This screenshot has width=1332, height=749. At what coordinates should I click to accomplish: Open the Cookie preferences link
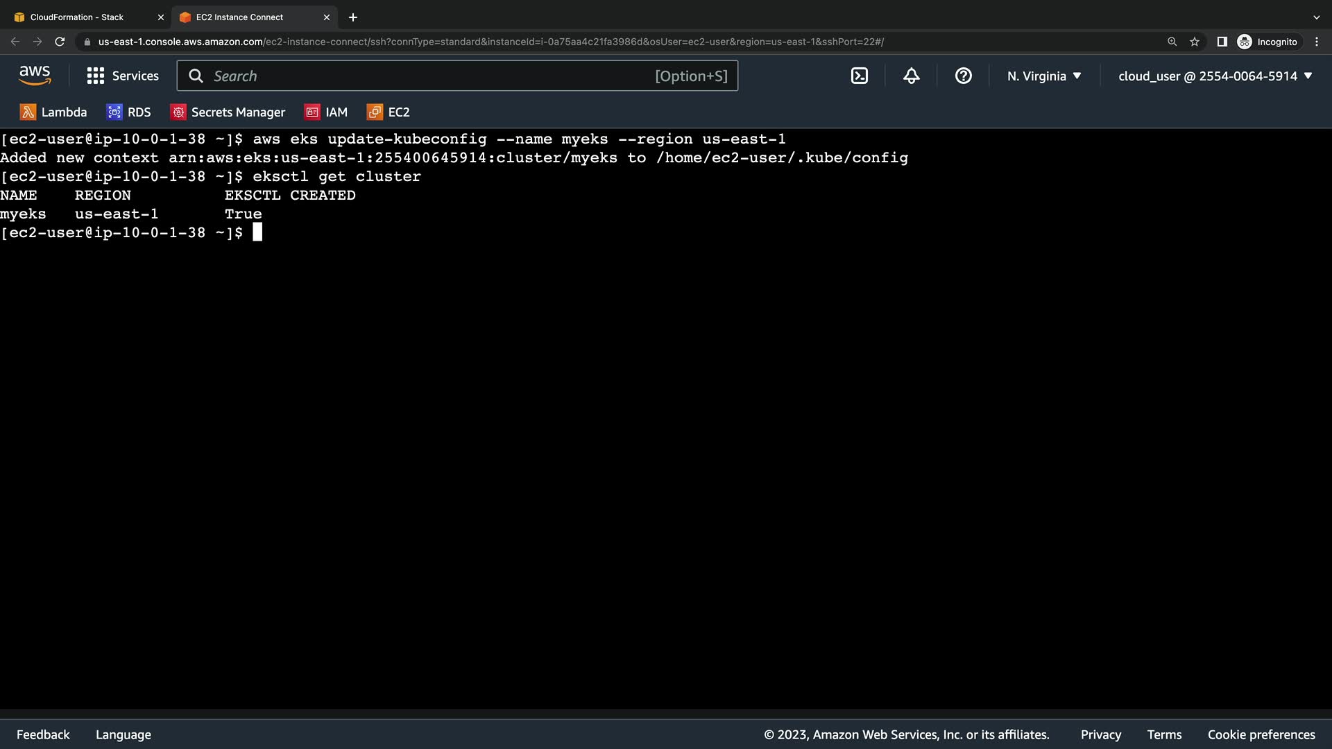coord(1261,734)
